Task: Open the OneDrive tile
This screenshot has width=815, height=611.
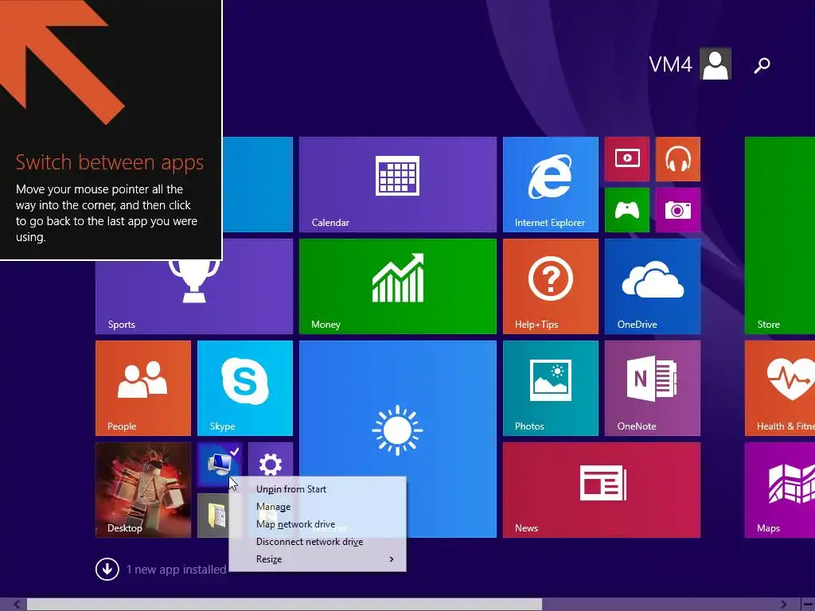Action: [x=653, y=286]
